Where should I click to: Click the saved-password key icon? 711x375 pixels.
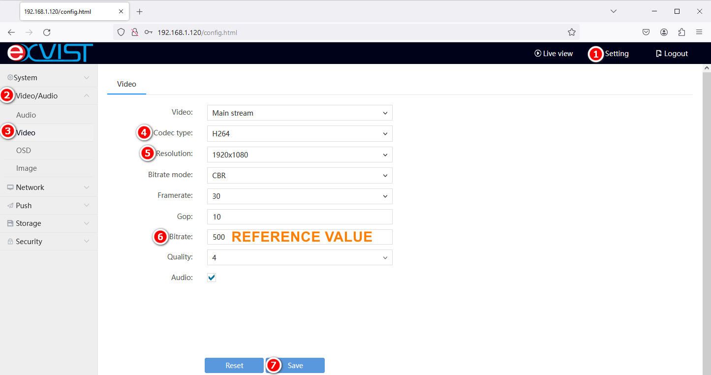pyautogui.click(x=148, y=32)
